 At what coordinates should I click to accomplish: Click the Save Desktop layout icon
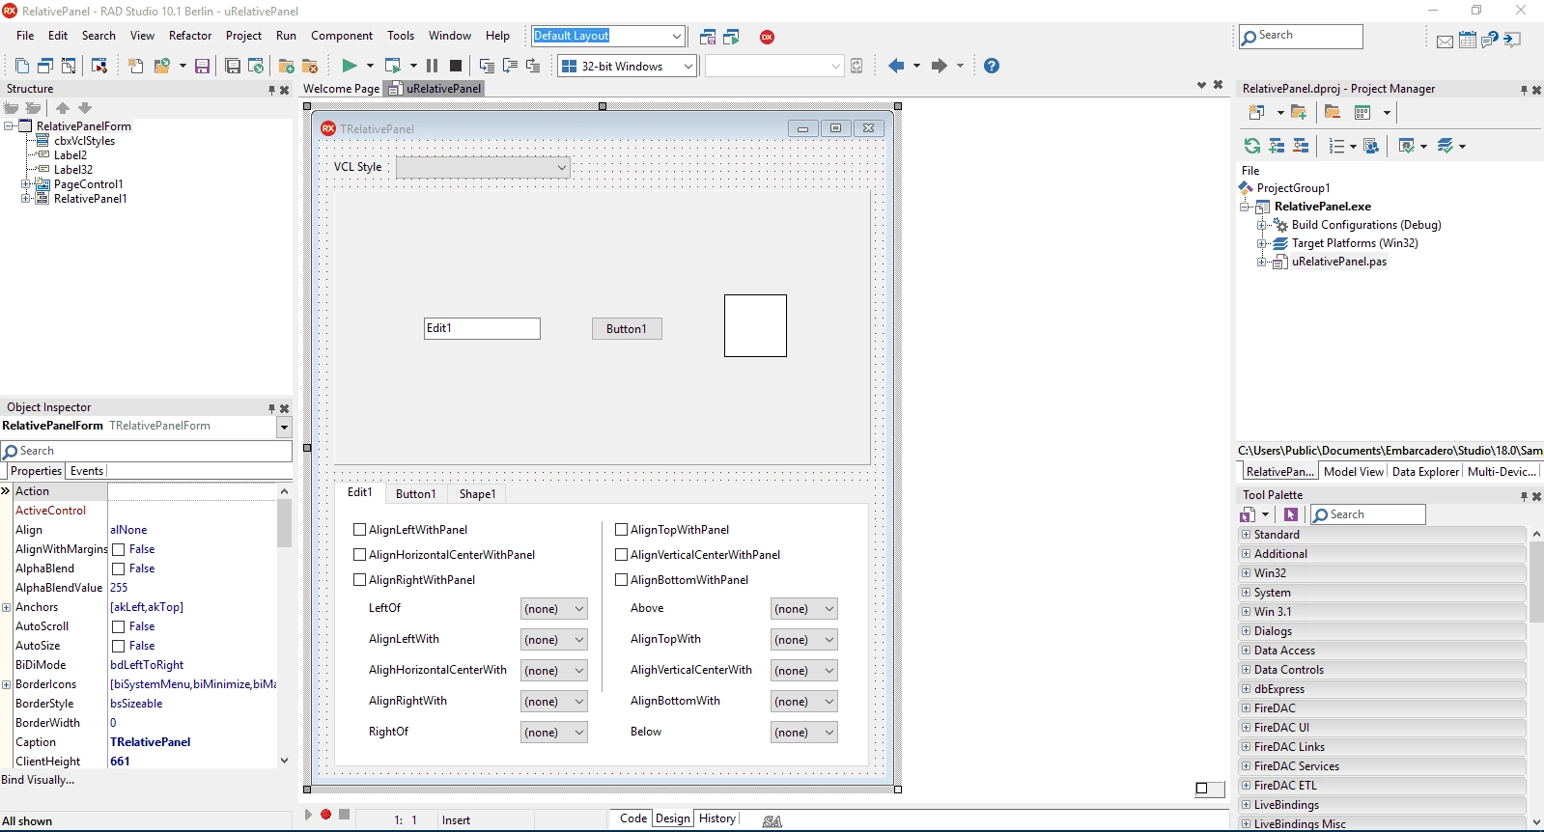coord(708,37)
